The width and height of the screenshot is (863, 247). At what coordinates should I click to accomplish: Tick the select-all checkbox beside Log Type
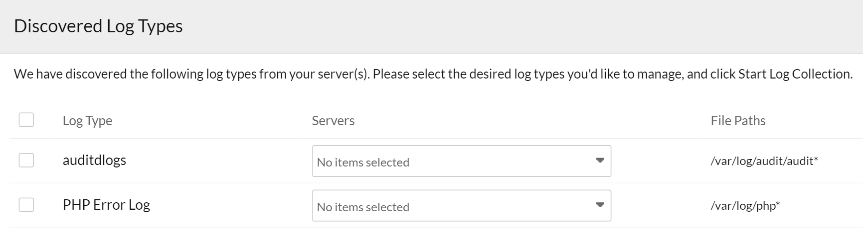(26, 120)
